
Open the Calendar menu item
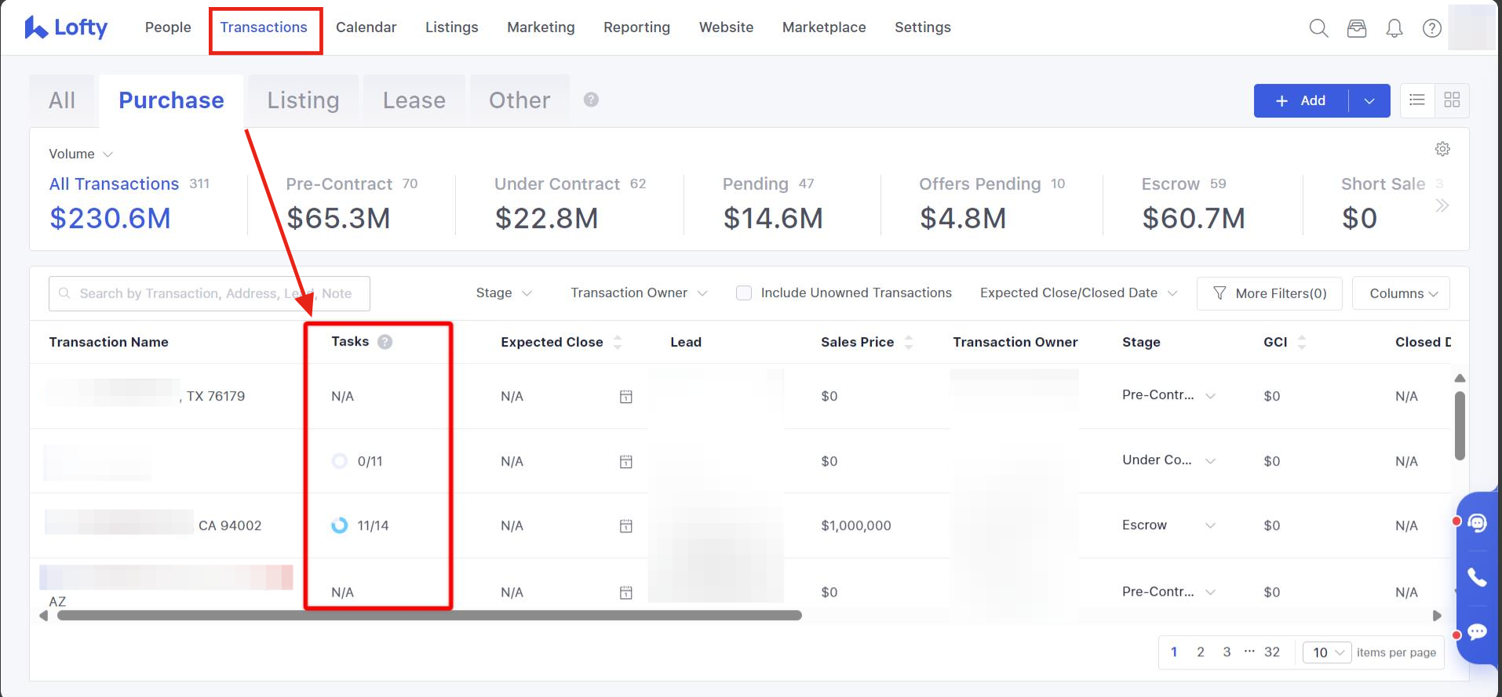(366, 27)
